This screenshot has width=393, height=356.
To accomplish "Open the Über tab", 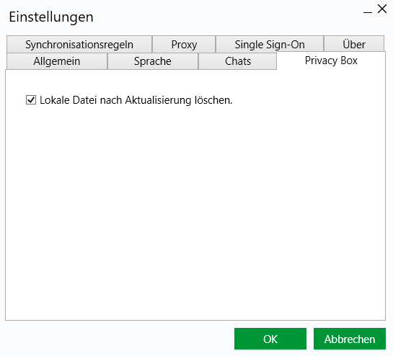I will pyautogui.click(x=354, y=45).
